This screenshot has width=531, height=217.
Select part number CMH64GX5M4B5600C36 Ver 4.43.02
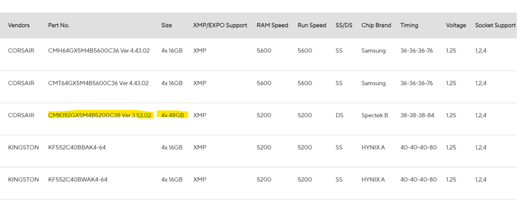(99, 50)
